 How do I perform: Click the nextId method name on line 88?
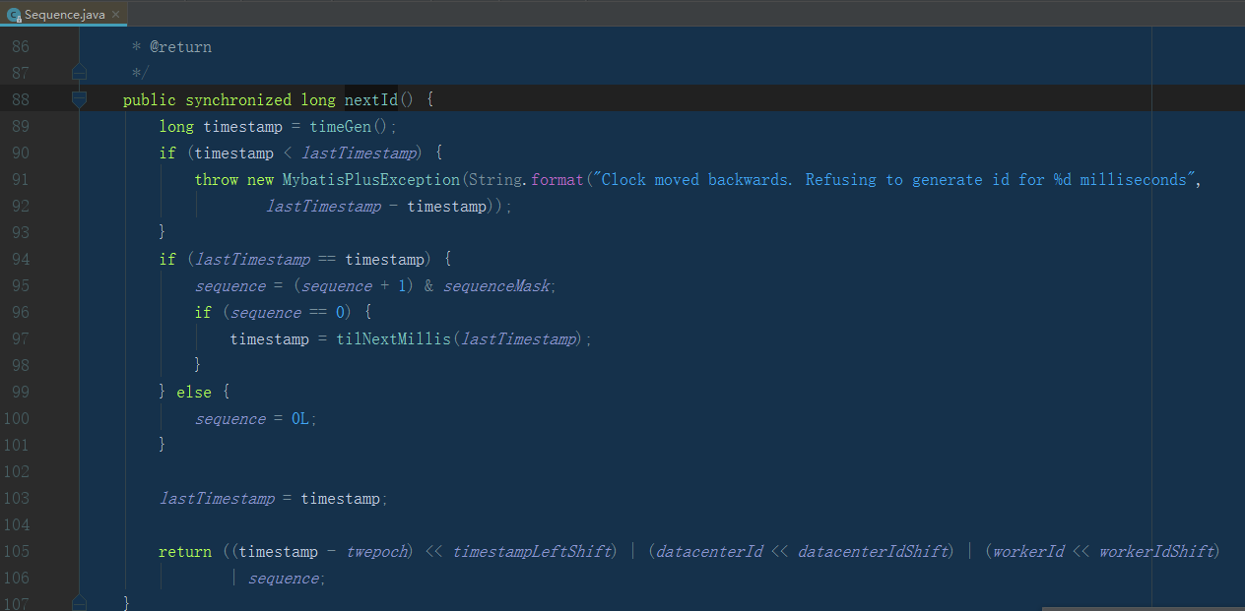[x=369, y=99]
